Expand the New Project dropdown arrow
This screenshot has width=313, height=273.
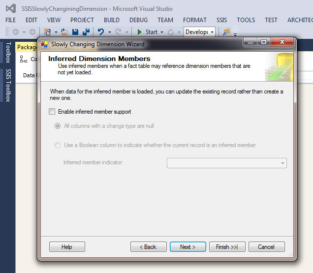click(56, 32)
